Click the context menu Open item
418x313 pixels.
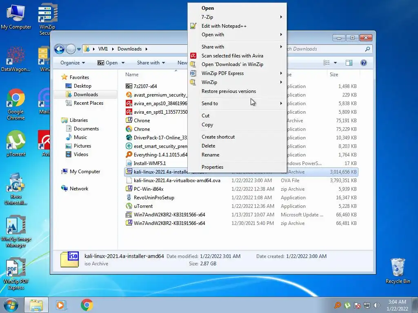pyautogui.click(x=208, y=8)
